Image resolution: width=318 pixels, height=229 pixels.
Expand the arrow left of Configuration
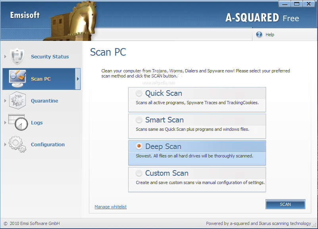click(5, 145)
